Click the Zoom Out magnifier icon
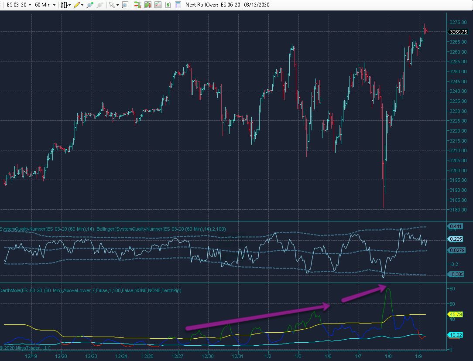Image resolution: width=473 pixels, height=361 pixels. [100, 5]
